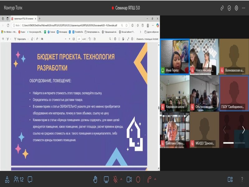Show the participants list with 12 members
The image size is (249, 187).
coord(19,180)
